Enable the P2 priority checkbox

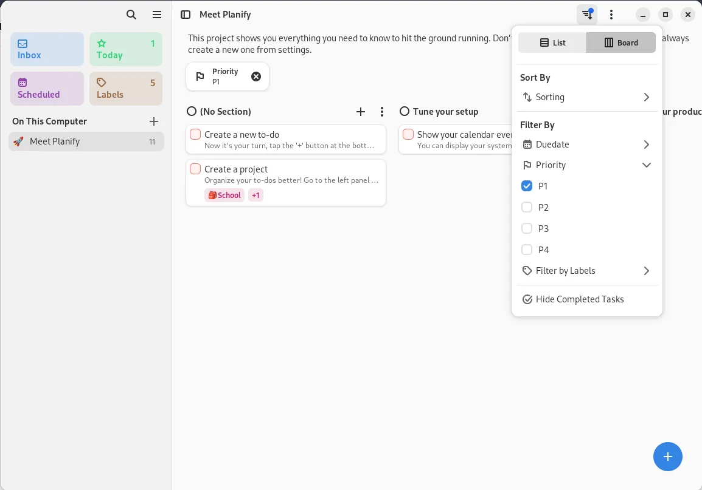tap(527, 208)
